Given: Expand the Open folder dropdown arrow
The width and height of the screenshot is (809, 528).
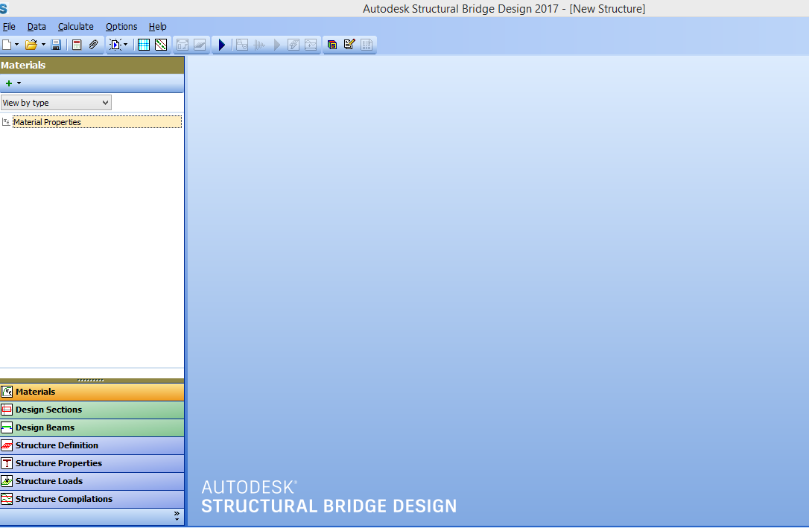Looking at the screenshot, I should pos(43,45).
